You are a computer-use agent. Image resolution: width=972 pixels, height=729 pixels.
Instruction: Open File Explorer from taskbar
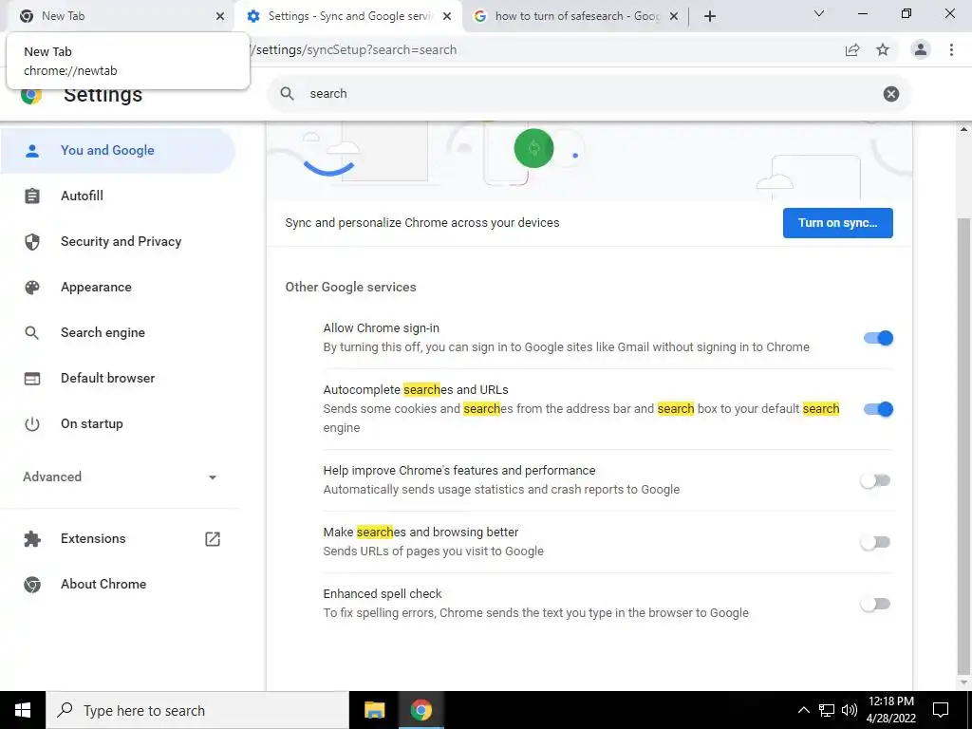coord(374,710)
